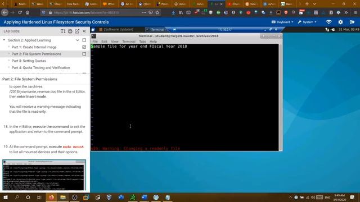The image size is (360, 202).
Task: Check Part 2: File System Permissions checkbox
Action: (x=84, y=54)
